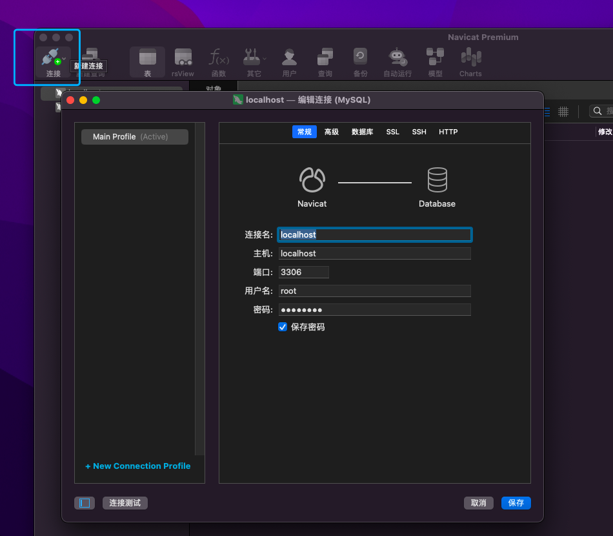613x536 pixels.
Task: Expand the 其它 dropdown chevron
Action: 265,59
